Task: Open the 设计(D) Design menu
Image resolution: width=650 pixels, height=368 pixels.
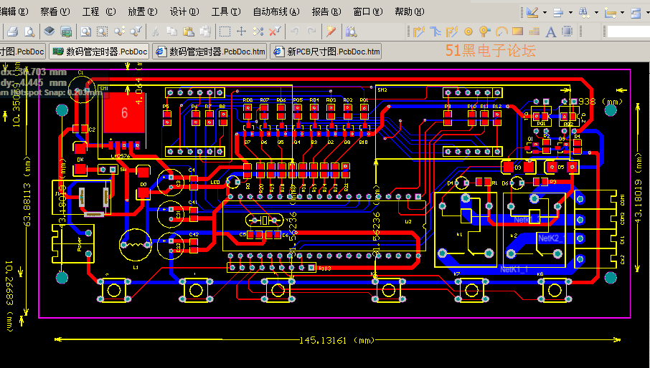Action: (x=184, y=11)
